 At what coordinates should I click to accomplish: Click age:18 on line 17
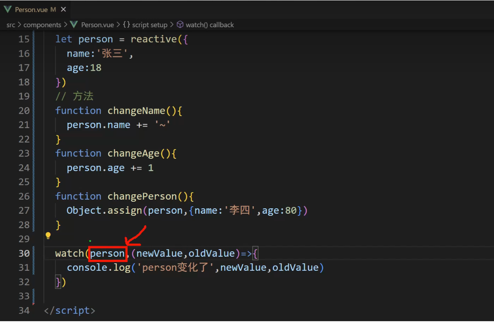click(84, 68)
